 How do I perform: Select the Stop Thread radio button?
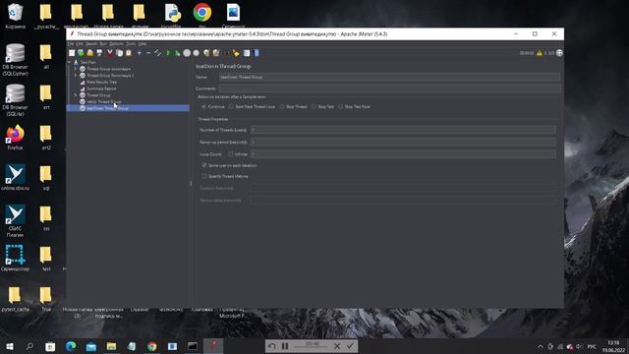coord(282,107)
